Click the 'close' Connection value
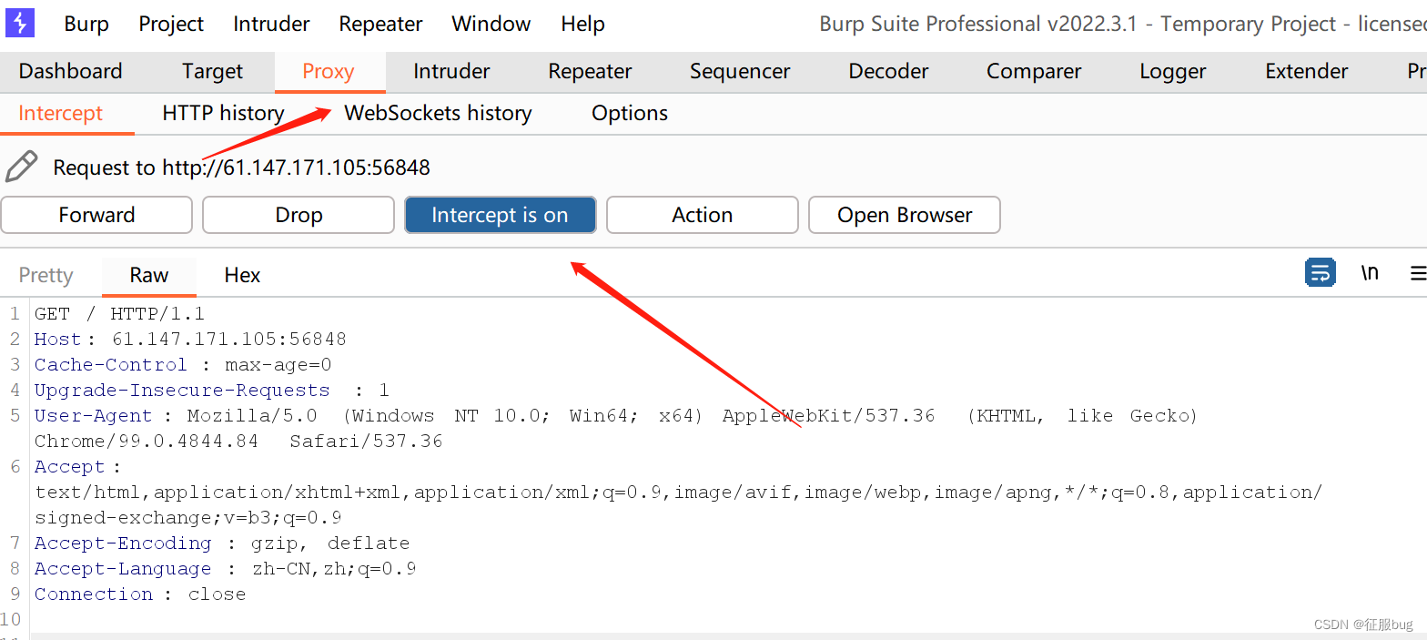This screenshot has height=640, width=1427. click(217, 594)
